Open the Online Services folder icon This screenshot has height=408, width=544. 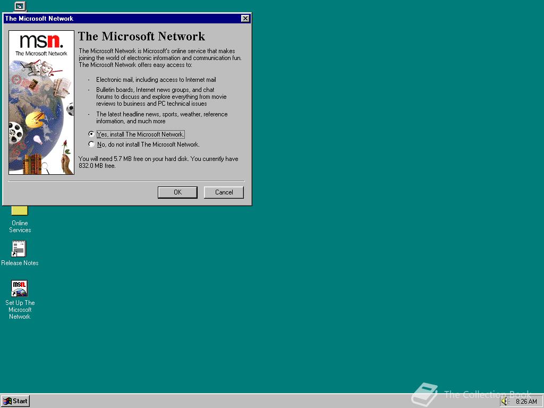point(19,210)
